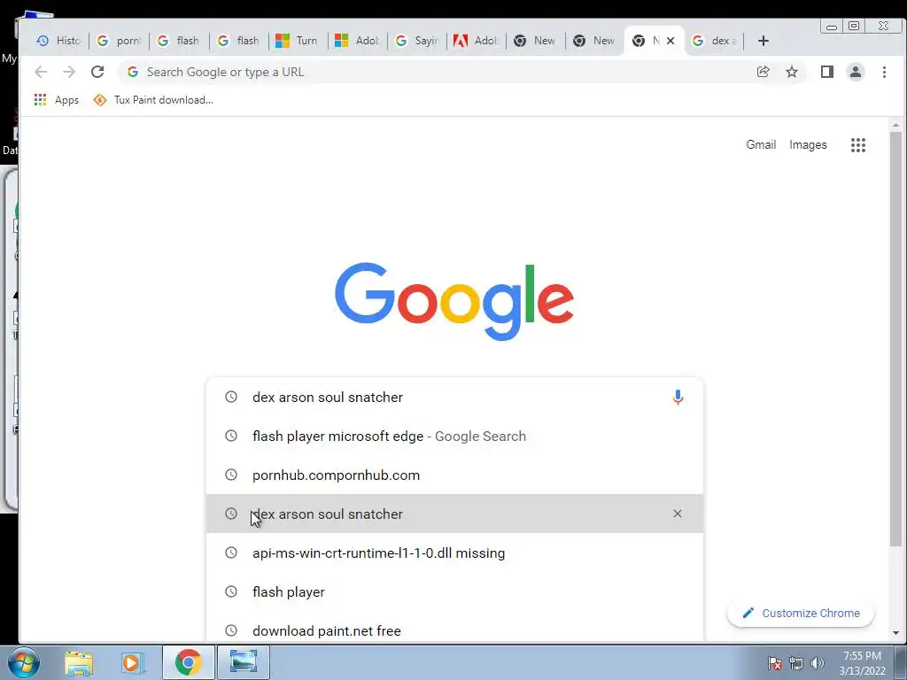Image resolution: width=907 pixels, height=680 pixels.
Task: Open a new tab with the plus button
Action: coord(764,41)
